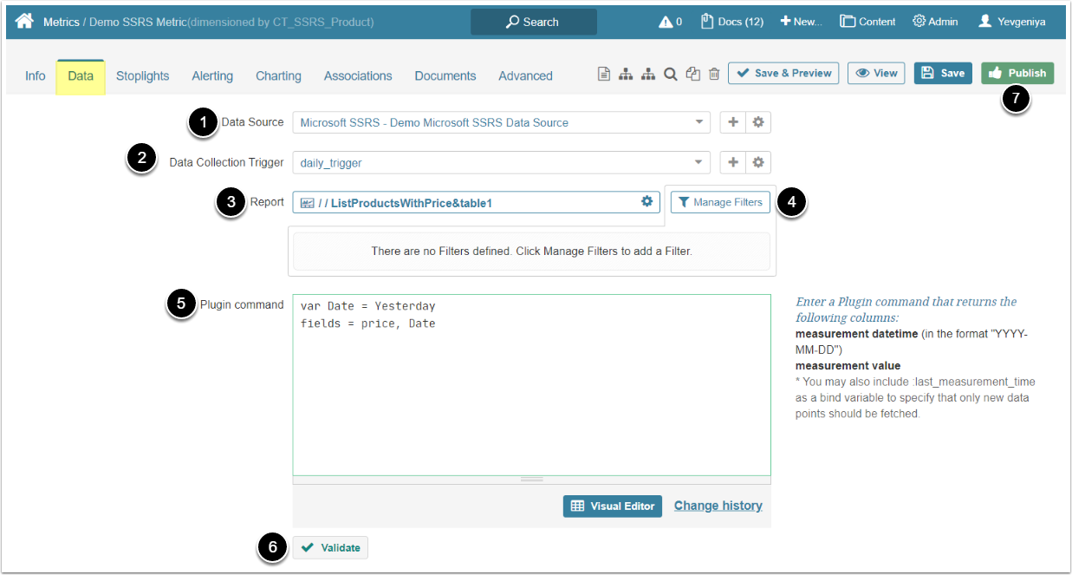Click the document page icon in the toolbar
Image resolution: width=1072 pixels, height=575 pixels.
click(x=604, y=75)
